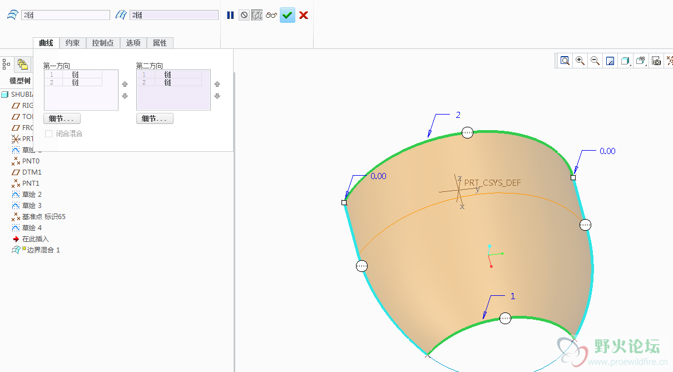Screen dimensions: 673x372
Task: Switch to the 选项 tab
Action: tap(133, 43)
